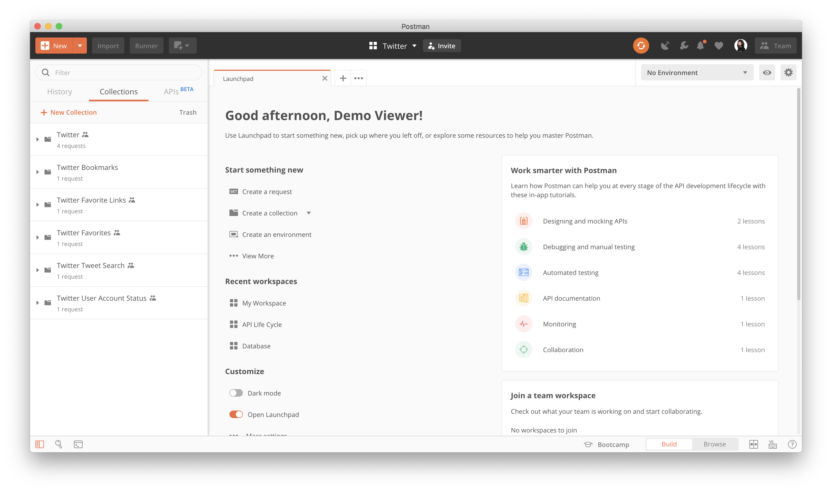The height and width of the screenshot is (492, 832).
Task: Click the Automated testing icon
Action: click(x=523, y=273)
